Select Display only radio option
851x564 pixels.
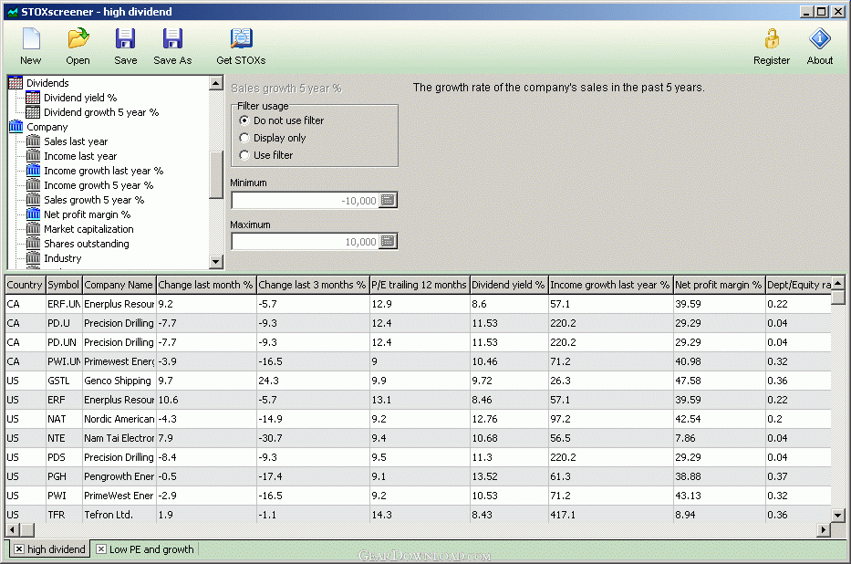coord(244,138)
